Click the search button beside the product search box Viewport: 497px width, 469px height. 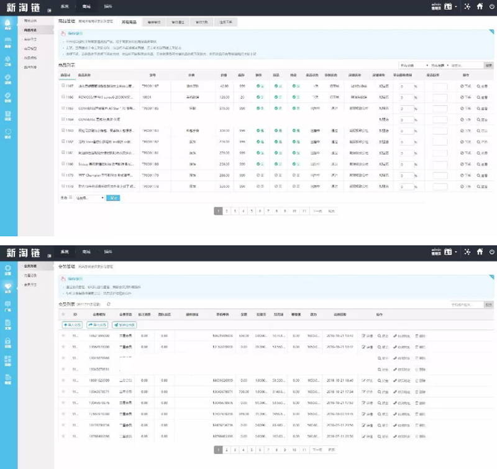tap(488, 65)
